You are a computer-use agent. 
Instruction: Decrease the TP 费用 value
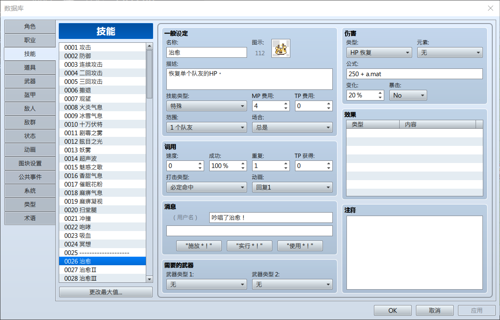[328, 109]
